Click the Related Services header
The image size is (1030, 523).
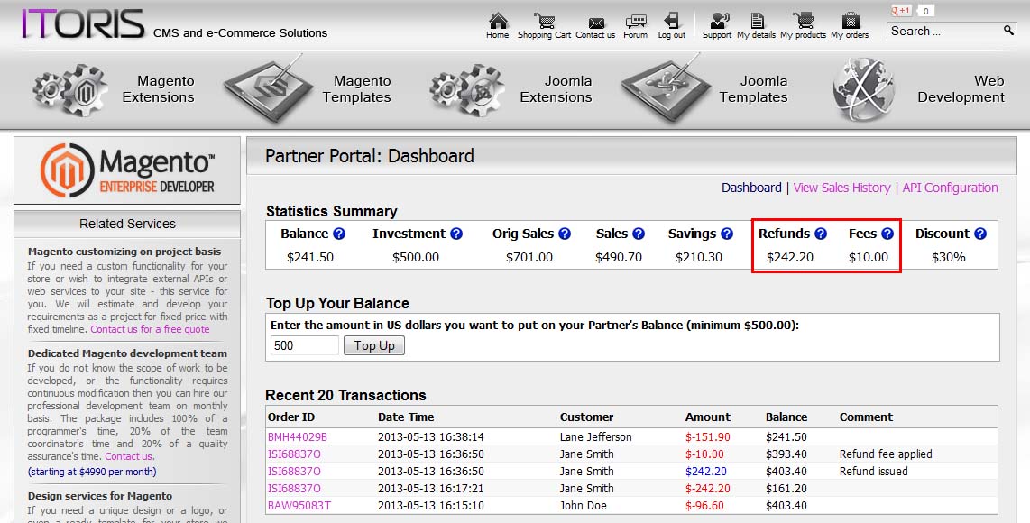click(127, 224)
